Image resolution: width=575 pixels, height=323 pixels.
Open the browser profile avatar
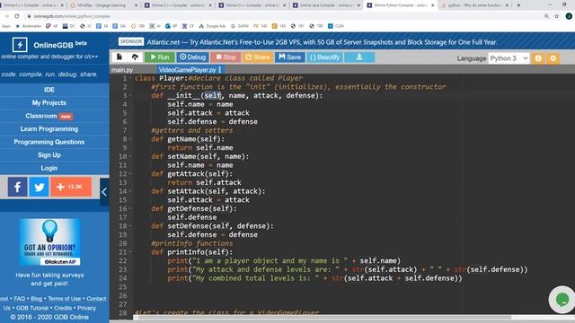569,16
